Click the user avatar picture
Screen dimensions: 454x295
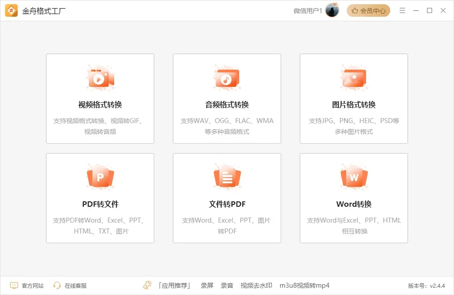pos(332,10)
